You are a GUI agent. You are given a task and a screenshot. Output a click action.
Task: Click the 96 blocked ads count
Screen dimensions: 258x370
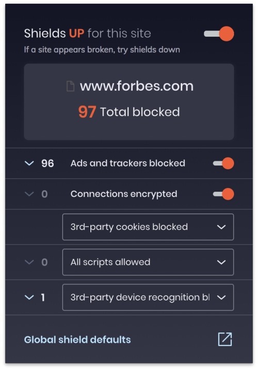pos(47,163)
